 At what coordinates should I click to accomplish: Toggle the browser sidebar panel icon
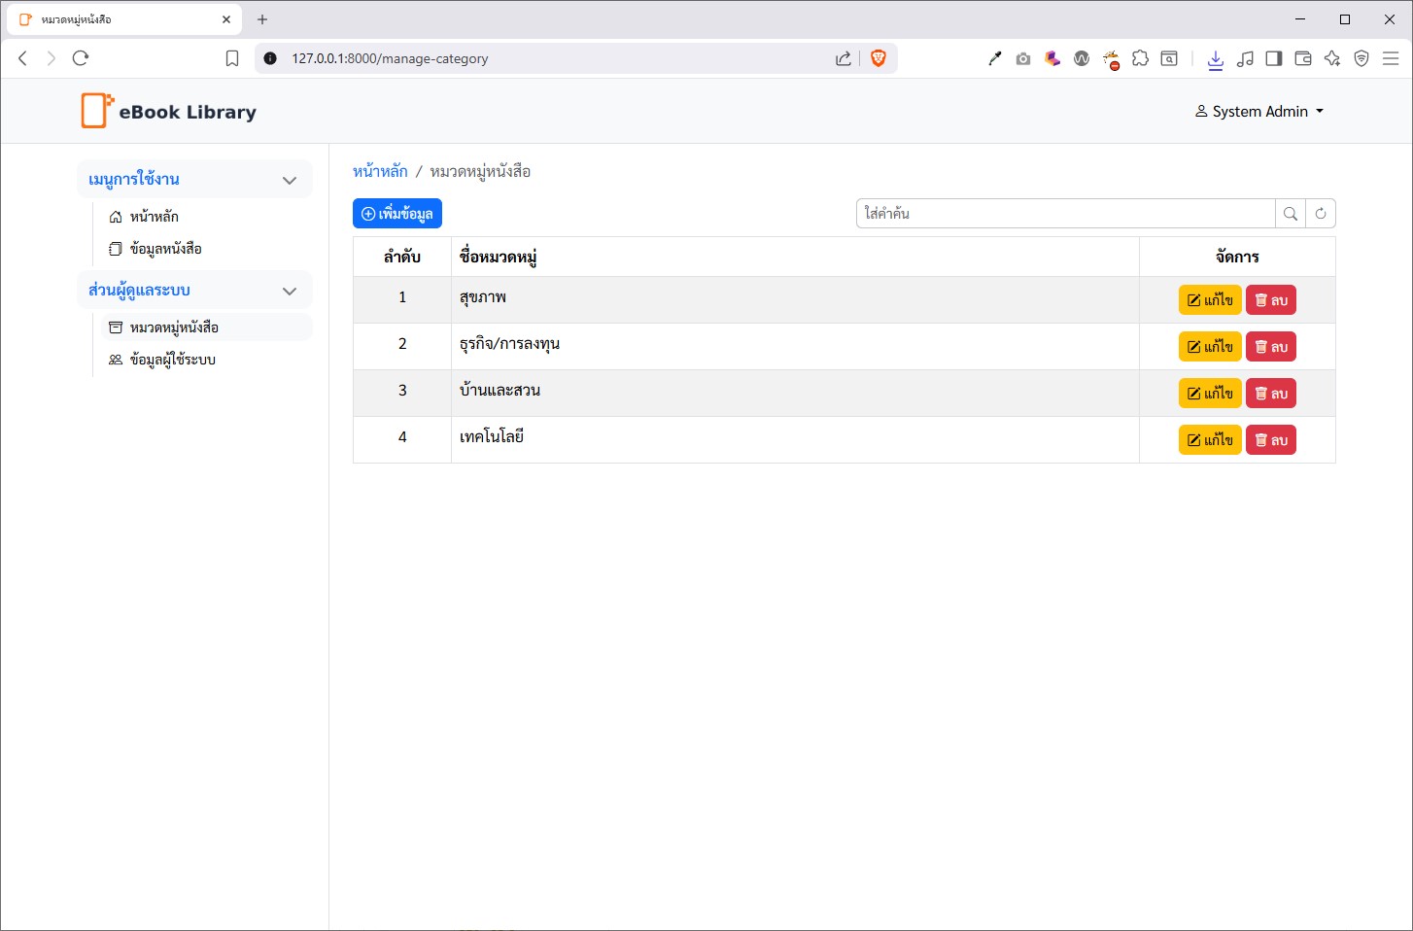pyautogui.click(x=1273, y=58)
